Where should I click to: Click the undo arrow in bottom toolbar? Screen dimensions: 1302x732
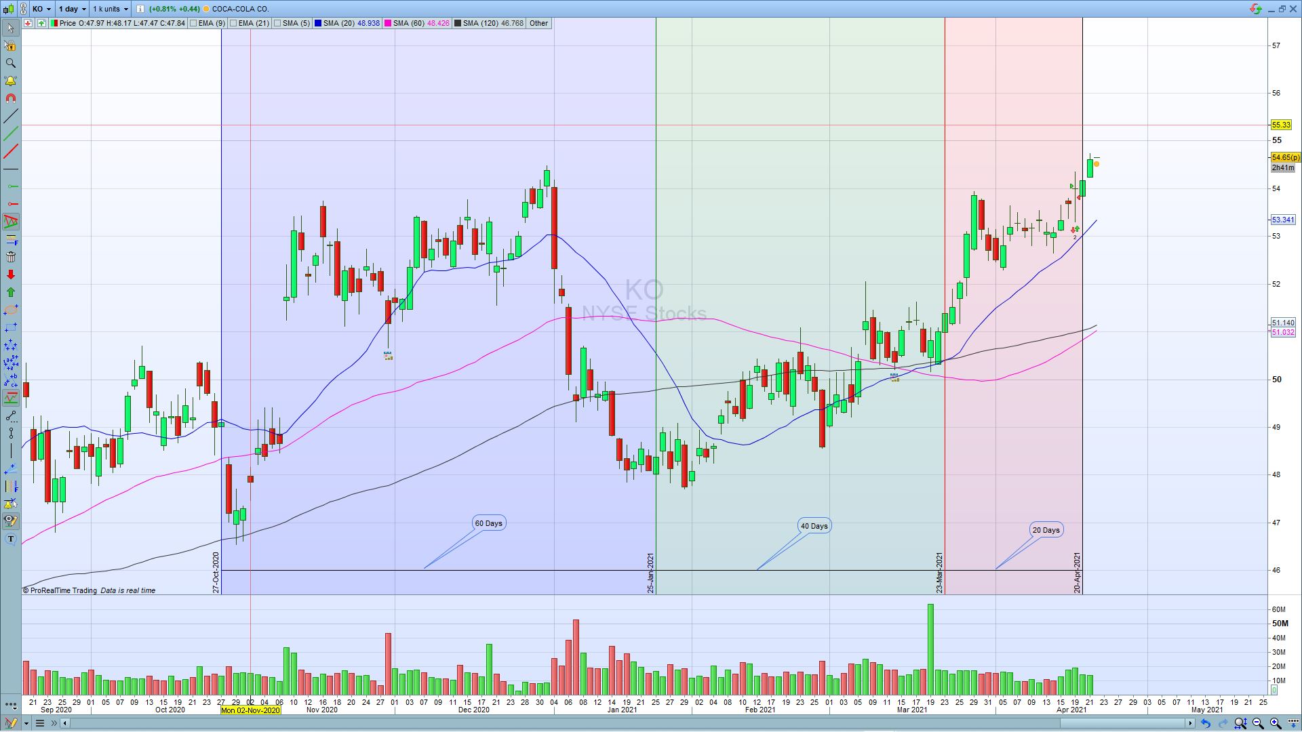(x=1206, y=723)
